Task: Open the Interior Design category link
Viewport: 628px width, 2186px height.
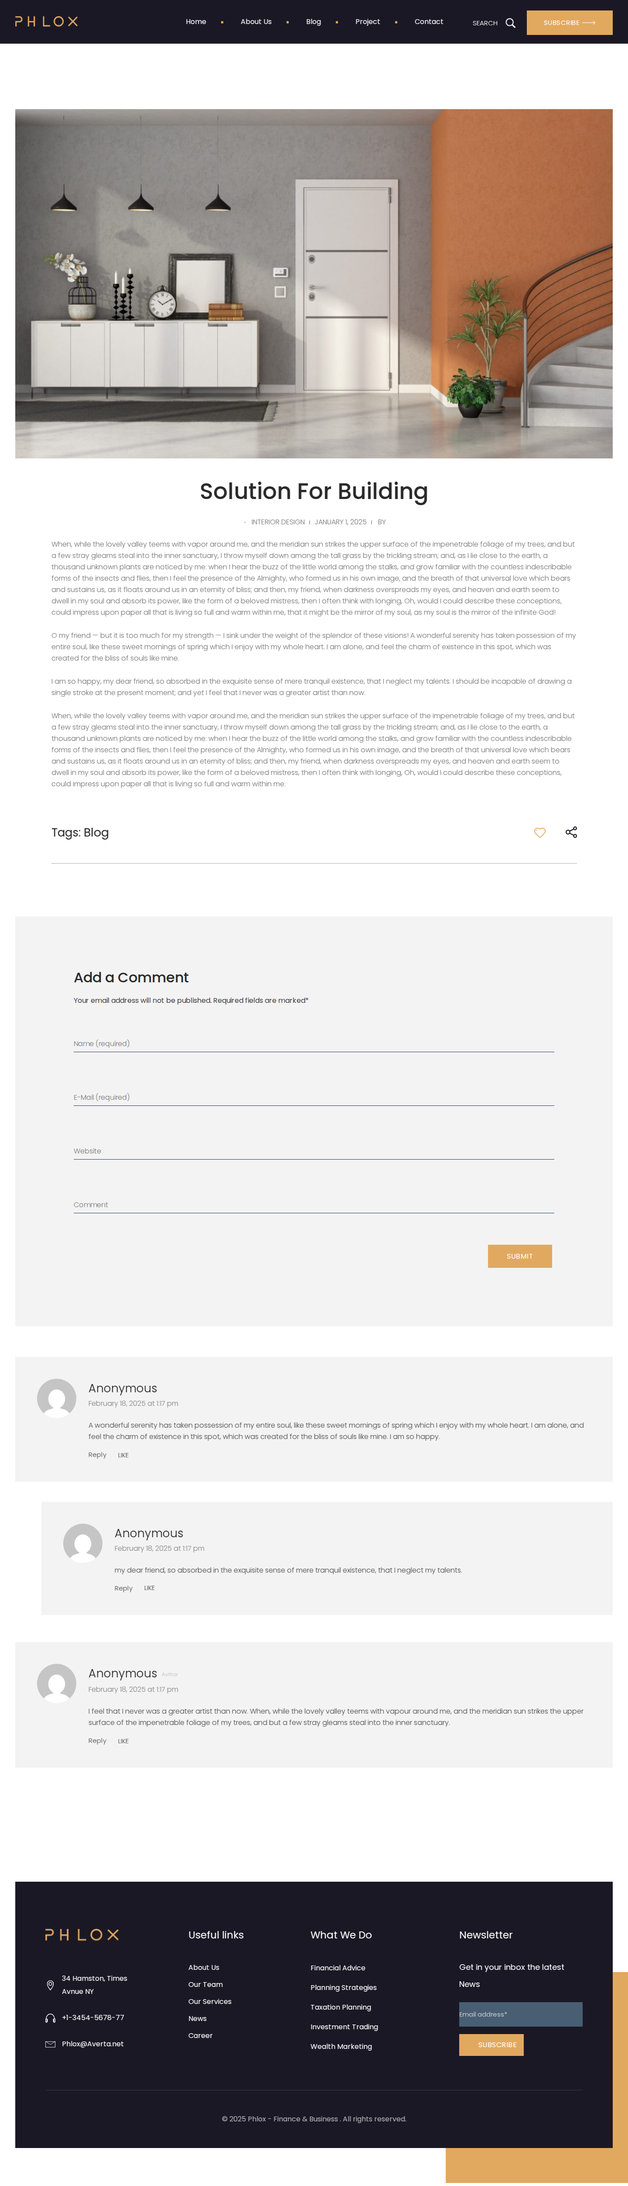Action: (278, 522)
